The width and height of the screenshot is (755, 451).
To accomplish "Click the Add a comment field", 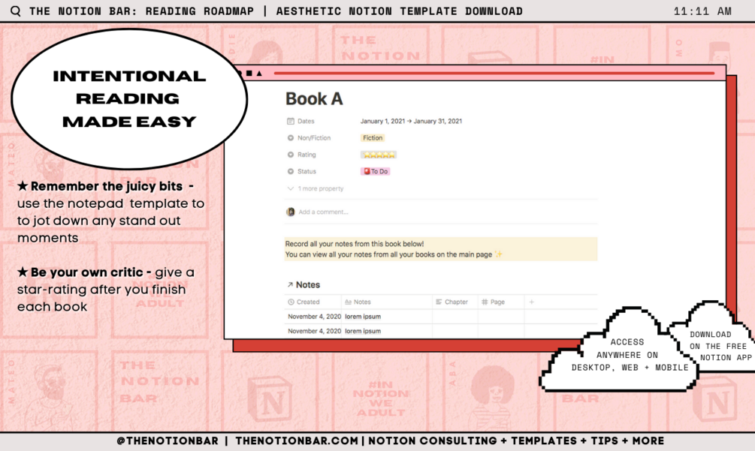I will (323, 212).
